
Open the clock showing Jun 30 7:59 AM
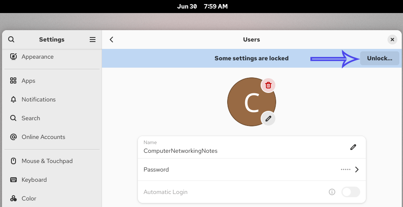click(x=202, y=7)
